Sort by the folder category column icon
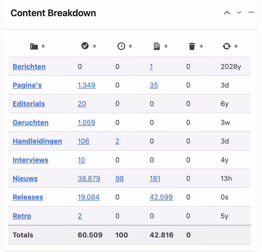The width and height of the screenshot is (262, 252). click(34, 46)
